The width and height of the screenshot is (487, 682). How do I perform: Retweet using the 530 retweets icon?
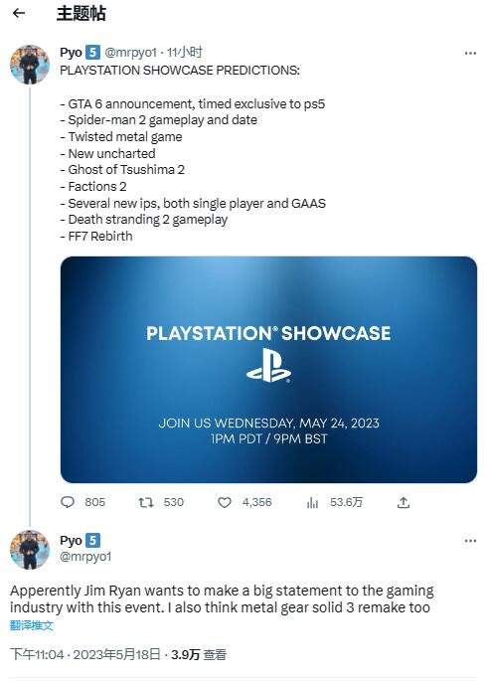(146, 502)
